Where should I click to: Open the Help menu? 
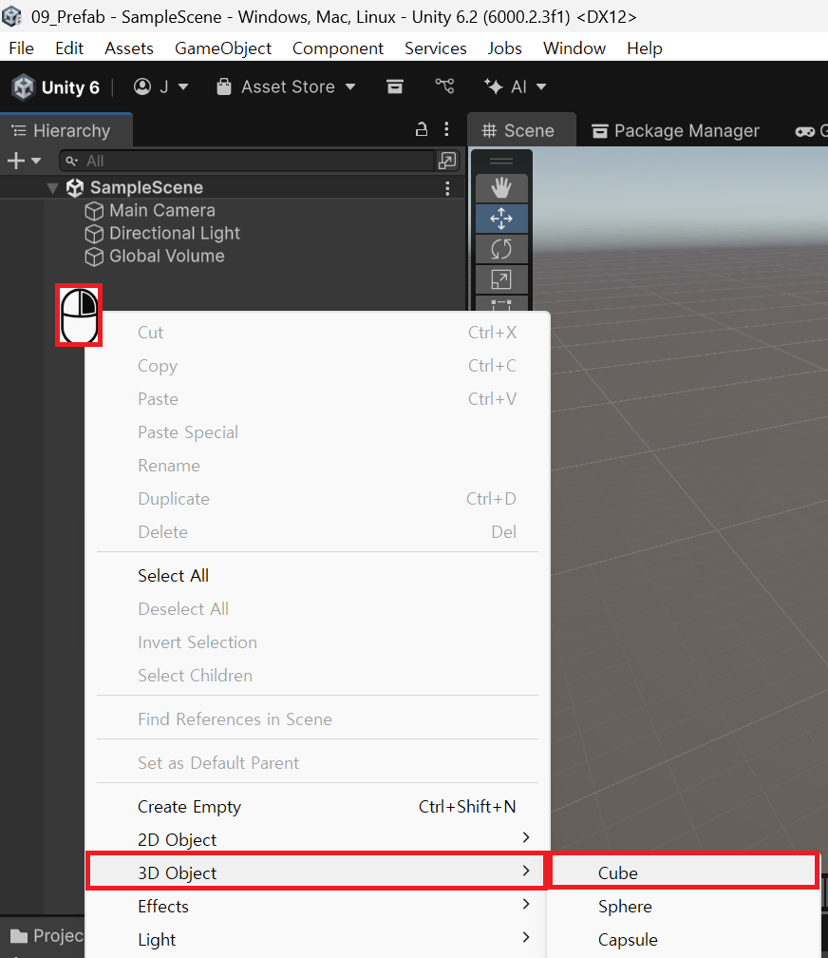tap(644, 48)
